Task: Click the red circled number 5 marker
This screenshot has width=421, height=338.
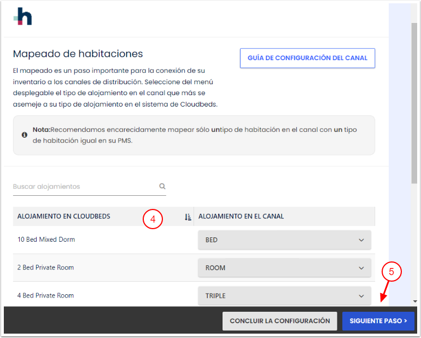Action: click(391, 271)
